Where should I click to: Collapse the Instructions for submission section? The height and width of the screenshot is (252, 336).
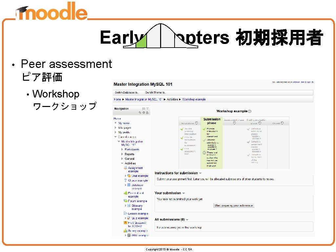tap(200, 173)
